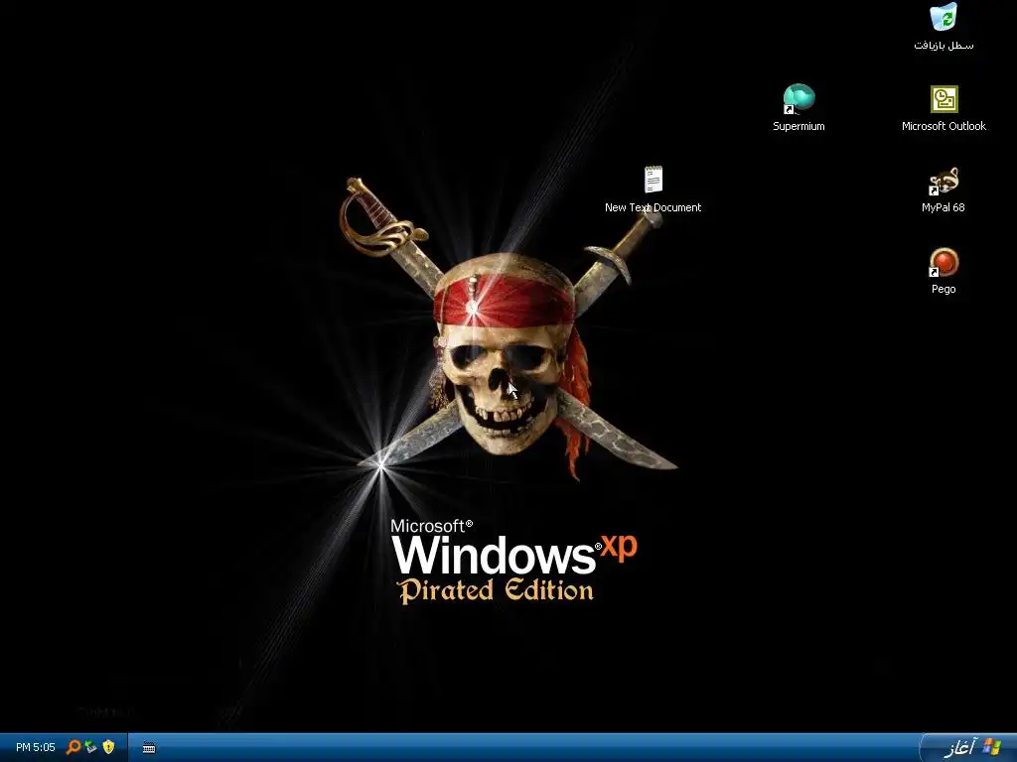The height and width of the screenshot is (762, 1017).
Task: Open the Start menu button
Action: pos(969,748)
